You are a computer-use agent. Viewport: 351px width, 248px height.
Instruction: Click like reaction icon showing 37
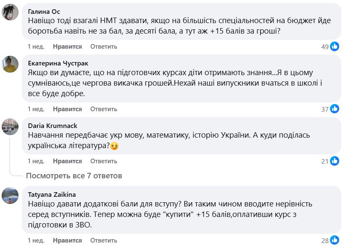[335, 109]
